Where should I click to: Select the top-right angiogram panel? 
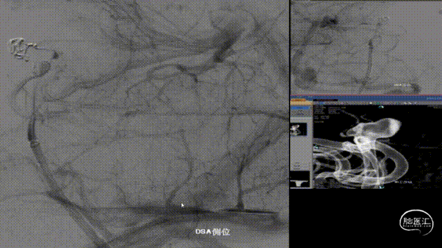366,47
